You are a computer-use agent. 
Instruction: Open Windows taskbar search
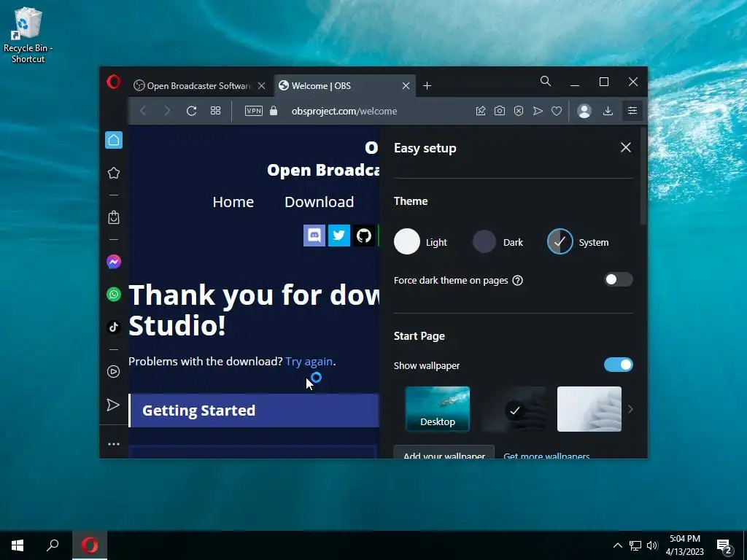pos(53,545)
